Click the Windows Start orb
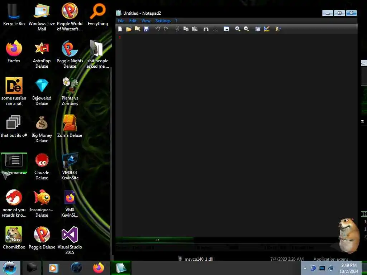The height and width of the screenshot is (275, 367). point(10,268)
